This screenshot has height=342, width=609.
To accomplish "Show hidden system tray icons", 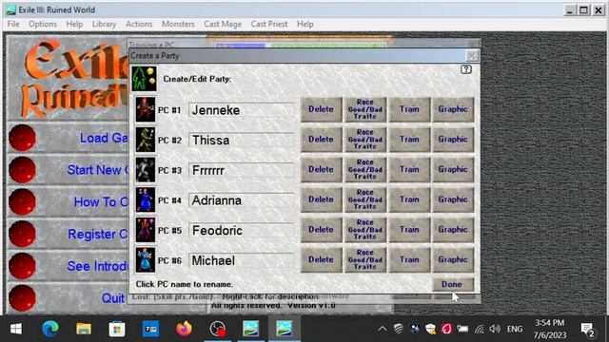I will tap(383, 330).
